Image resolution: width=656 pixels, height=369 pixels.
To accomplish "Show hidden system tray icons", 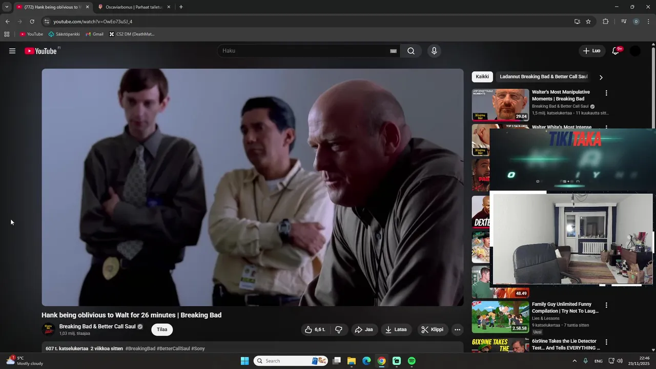I will click(x=574, y=361).
